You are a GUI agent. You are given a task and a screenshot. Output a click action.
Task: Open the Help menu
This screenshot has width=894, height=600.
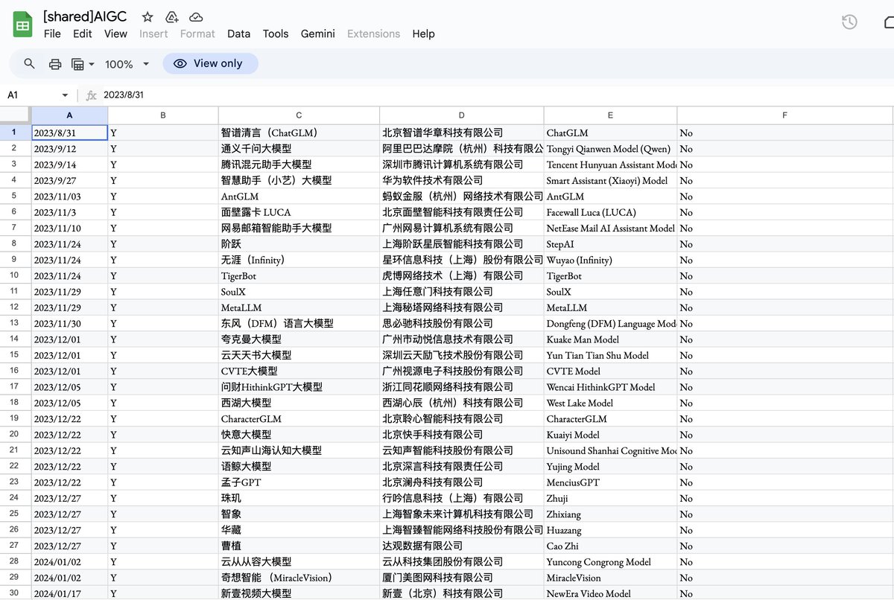click(x=423, y=33)
